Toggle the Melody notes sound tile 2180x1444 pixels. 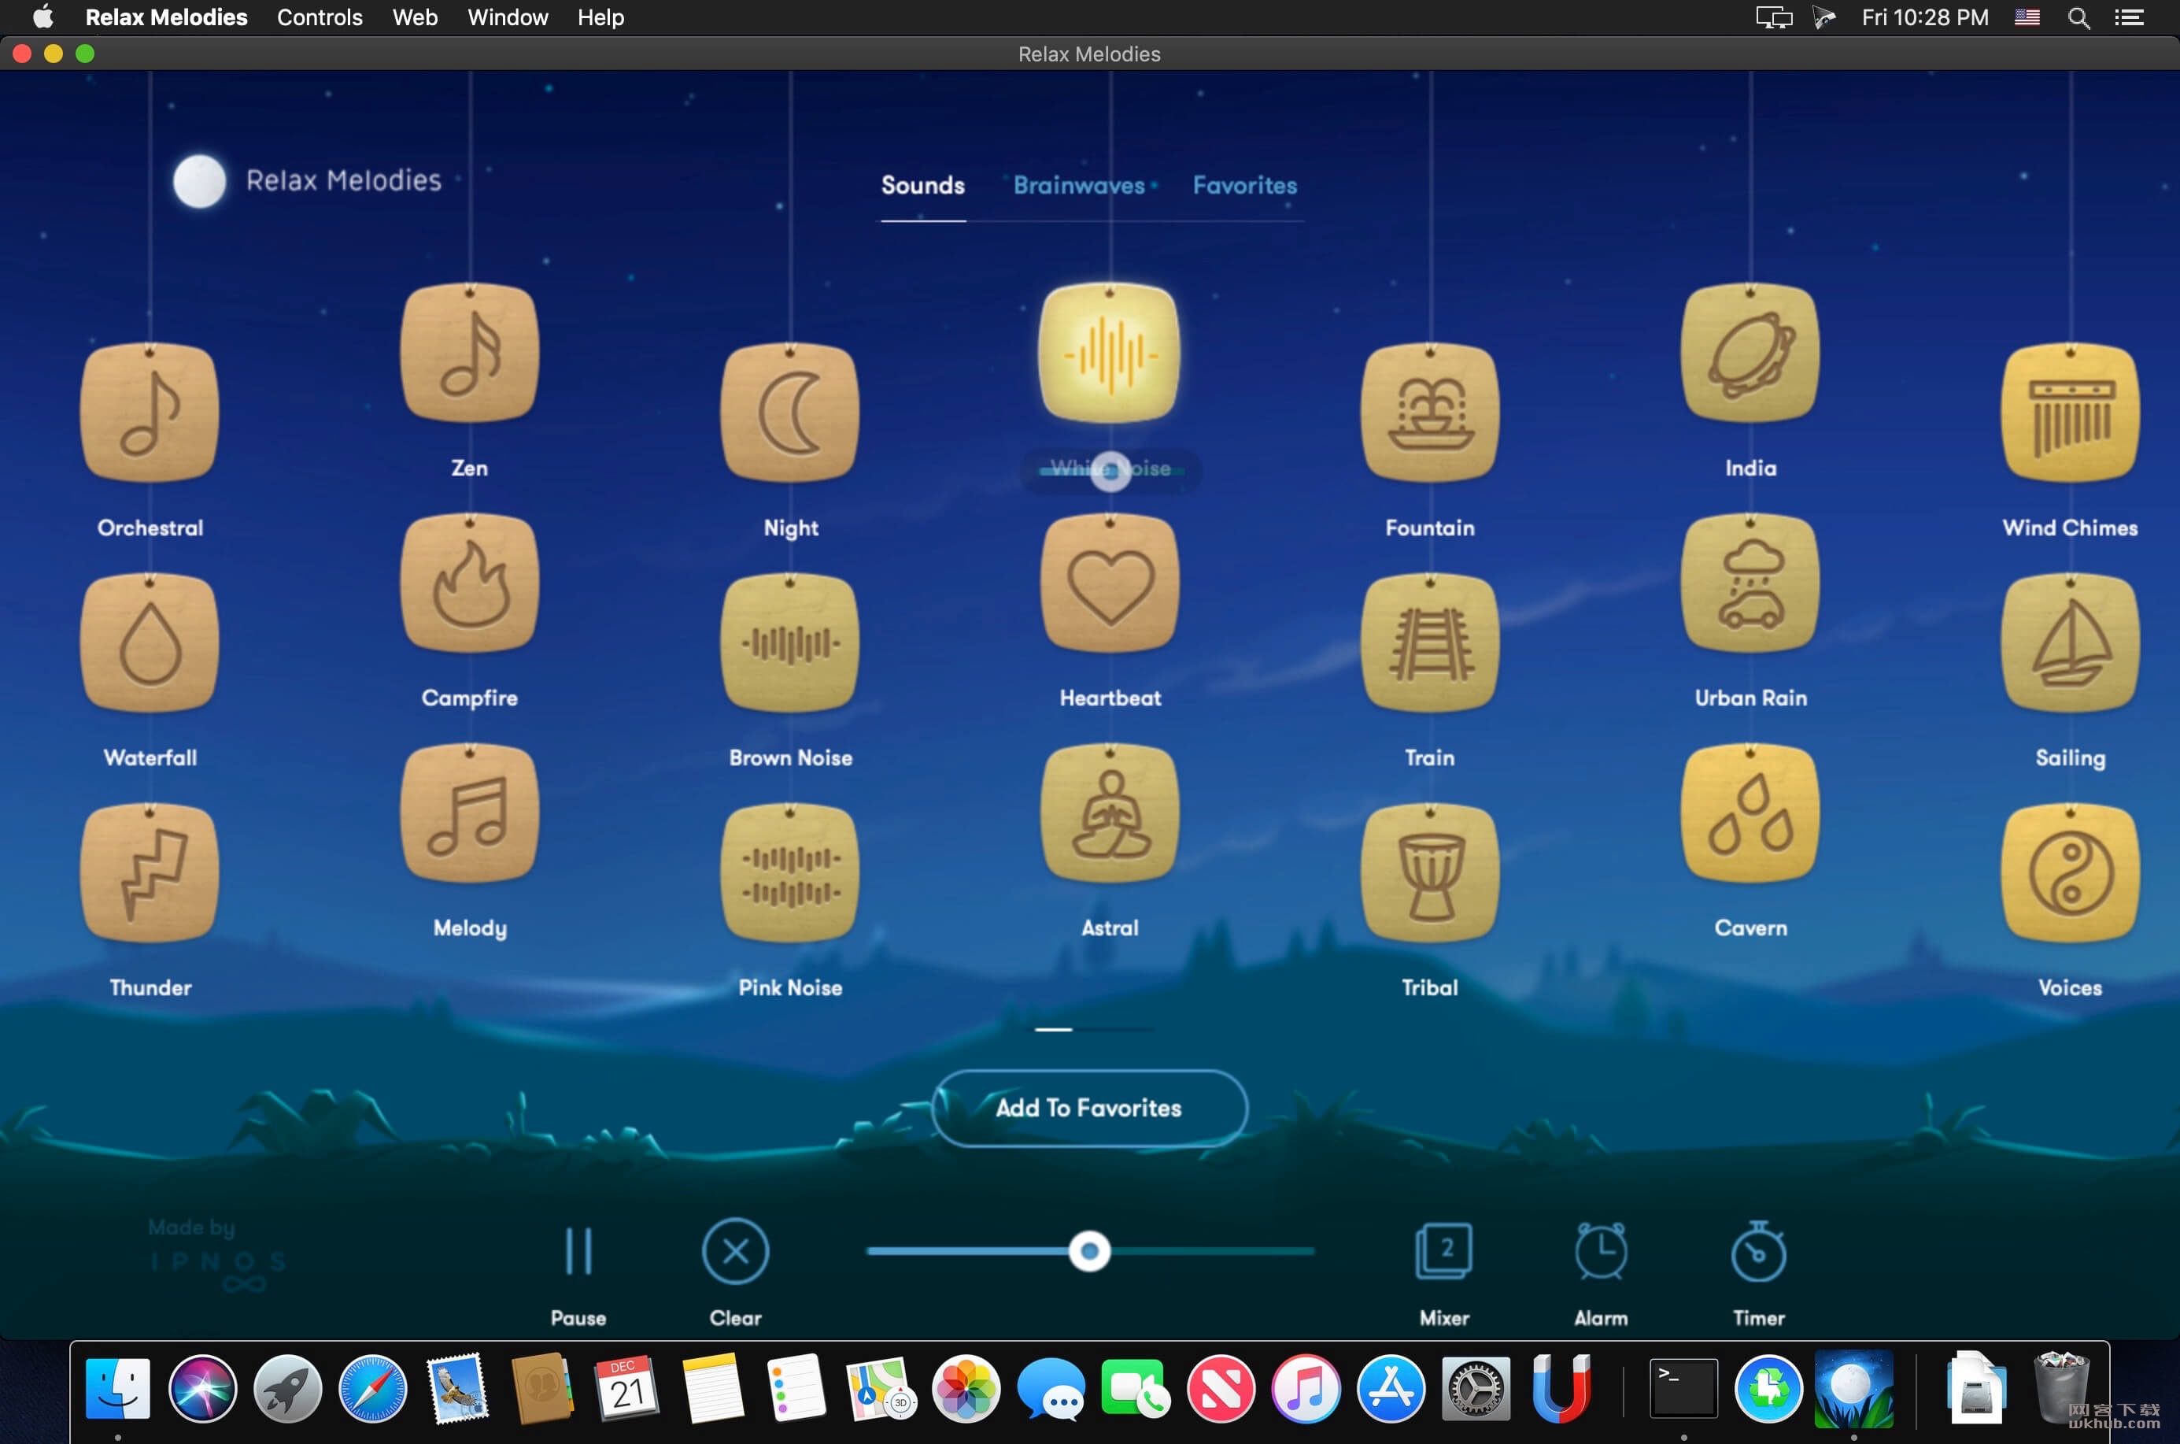tap(470, 813)
